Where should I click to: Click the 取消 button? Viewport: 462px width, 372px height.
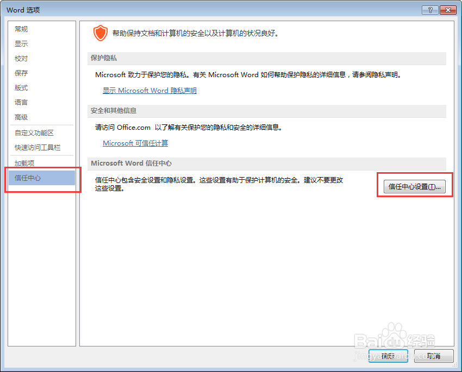(x=434, y=356)
